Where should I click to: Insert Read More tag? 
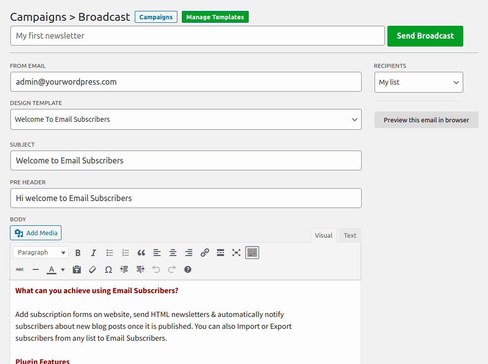[220, 253]
